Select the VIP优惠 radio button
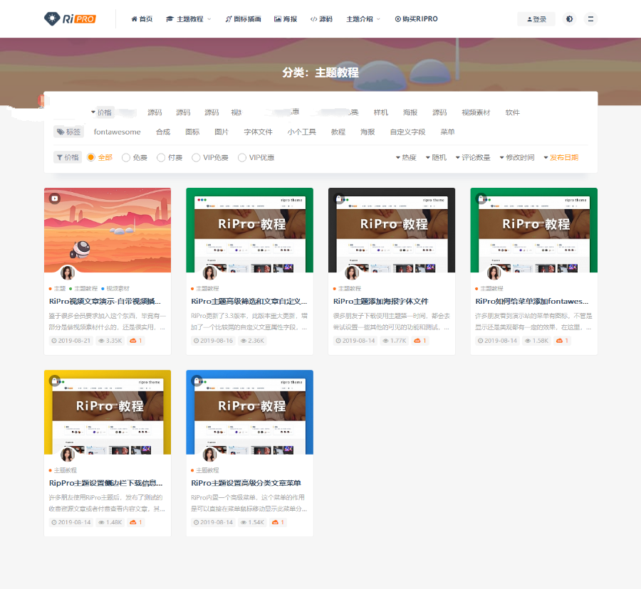 (242, 157)
